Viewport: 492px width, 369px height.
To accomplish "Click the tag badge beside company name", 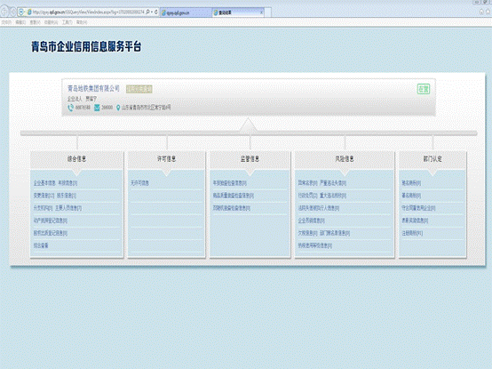I will point(139,89).
